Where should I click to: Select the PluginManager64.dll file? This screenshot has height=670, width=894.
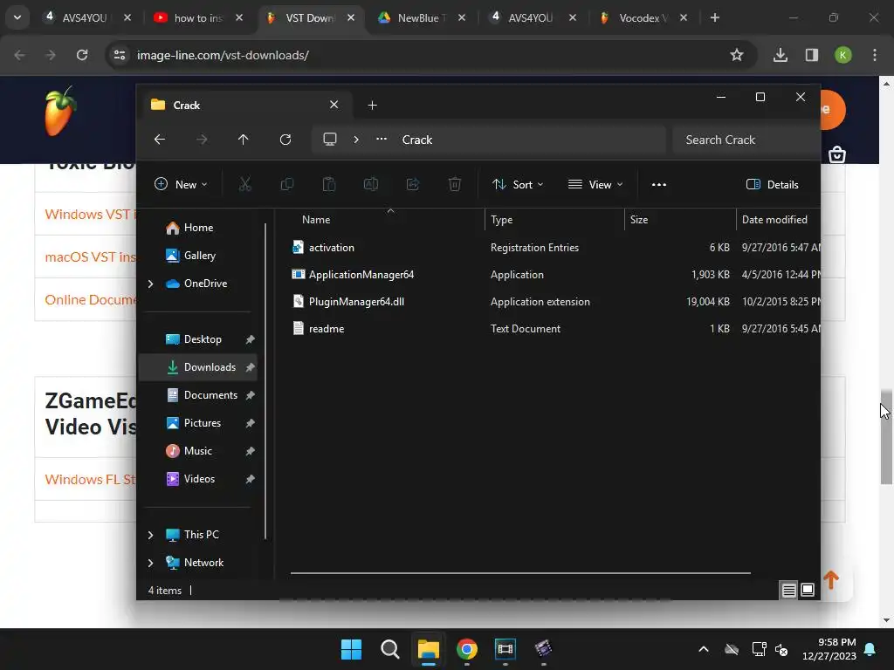click(x=356, y=301)
